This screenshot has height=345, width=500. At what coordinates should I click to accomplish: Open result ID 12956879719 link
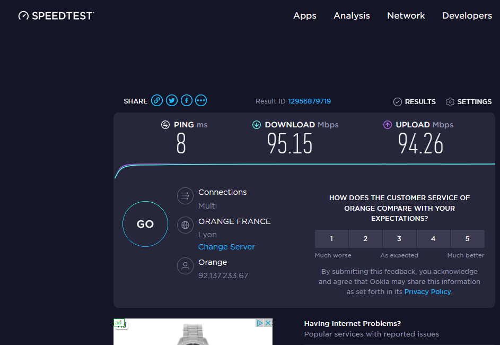pyautogui.click(x=309, y=101)
